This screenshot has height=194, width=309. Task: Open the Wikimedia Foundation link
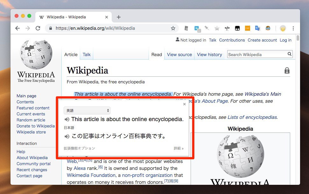pyautogui.click(x=91, y=175)
